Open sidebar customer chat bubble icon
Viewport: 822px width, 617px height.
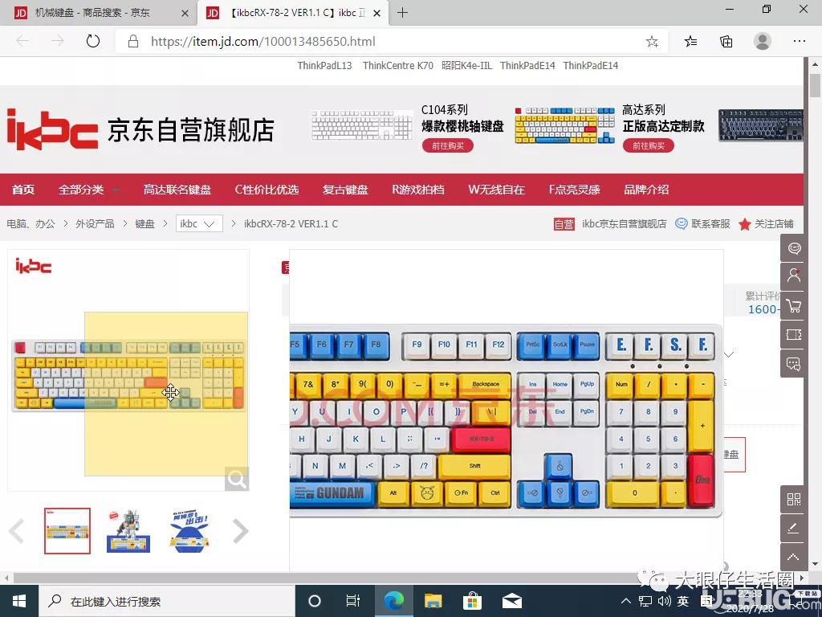(794, 248)
